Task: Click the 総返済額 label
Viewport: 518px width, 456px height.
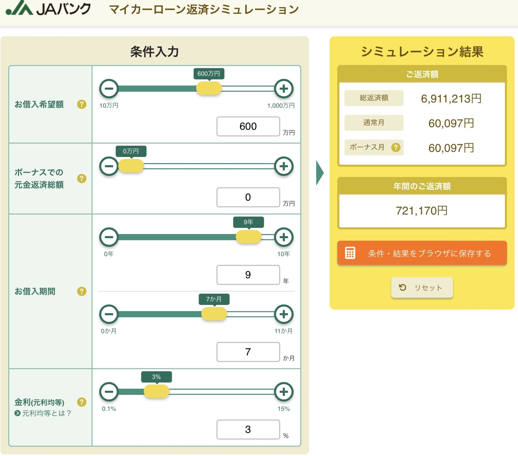Action: [374, 98]
